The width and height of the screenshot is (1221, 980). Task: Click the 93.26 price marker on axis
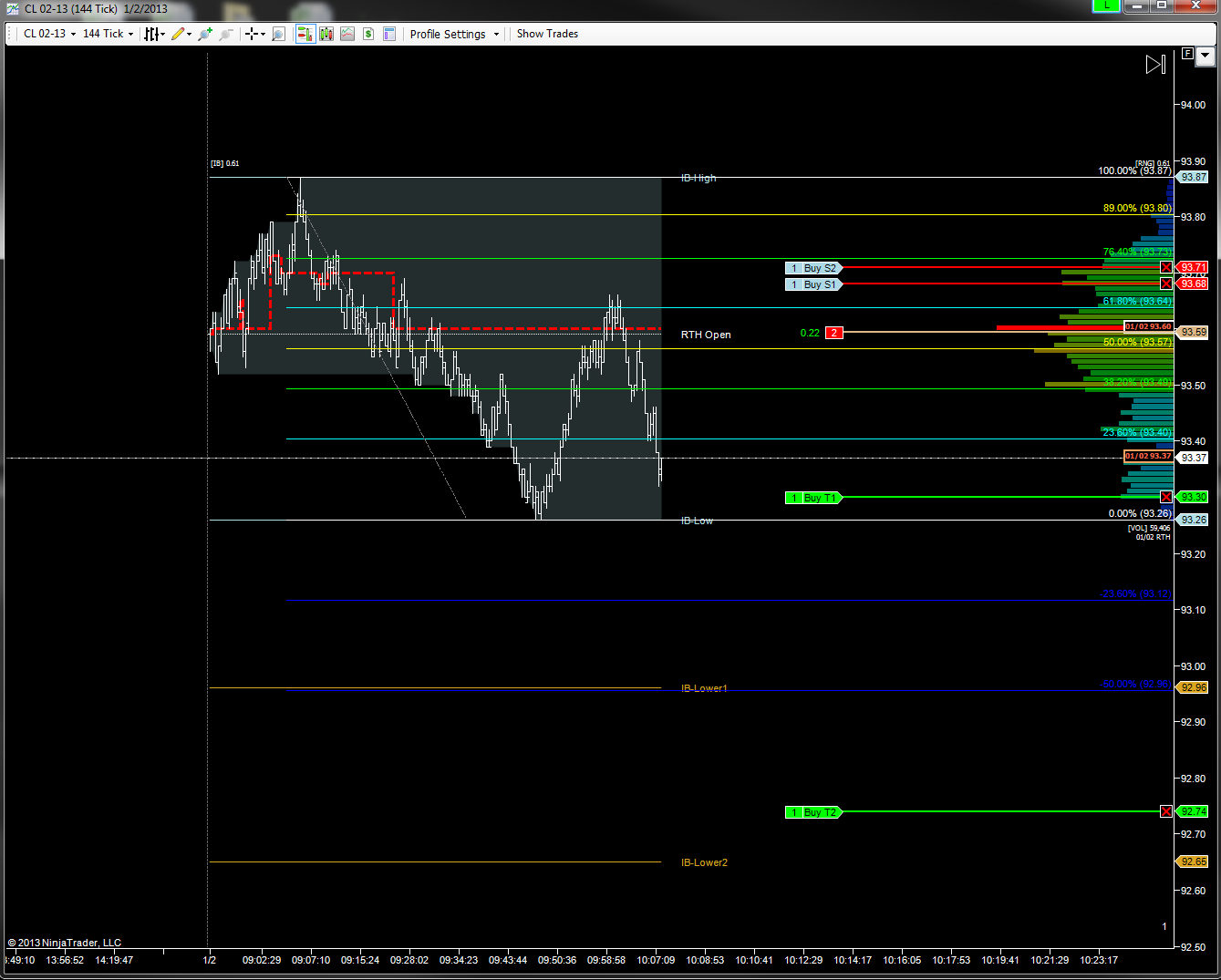pyautogui.click(x=1193, y=520)
